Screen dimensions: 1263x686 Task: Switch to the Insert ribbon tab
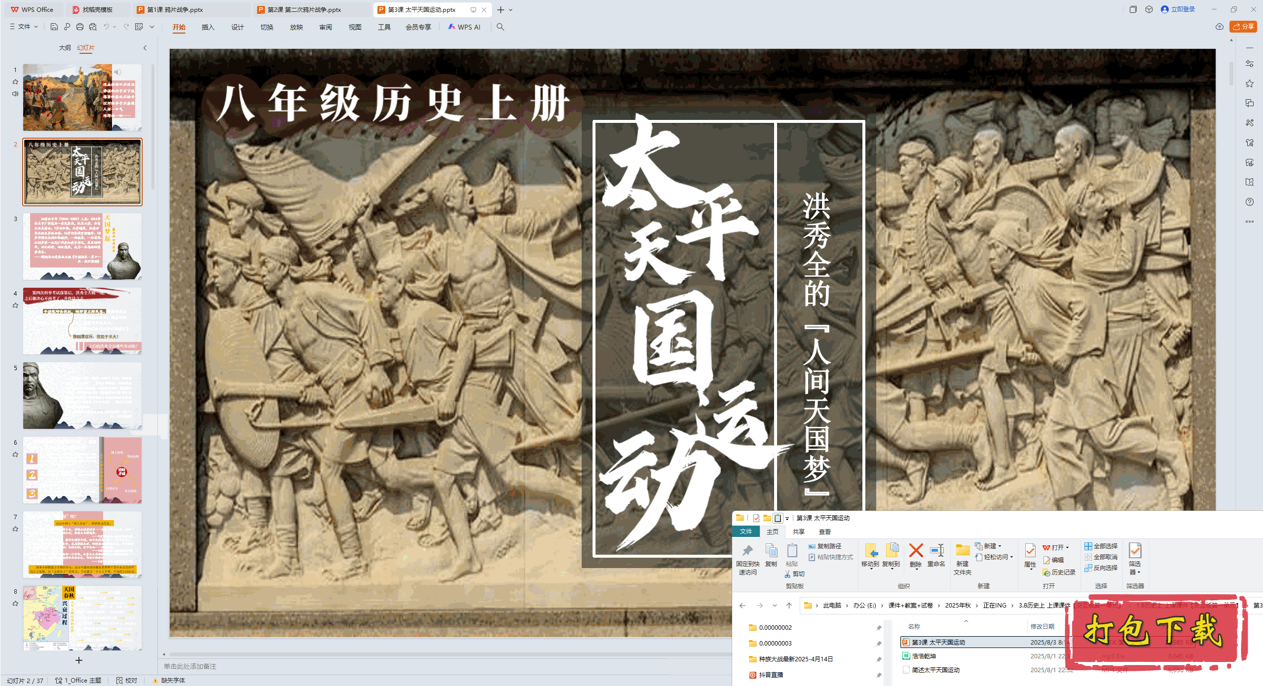point(208,27)
